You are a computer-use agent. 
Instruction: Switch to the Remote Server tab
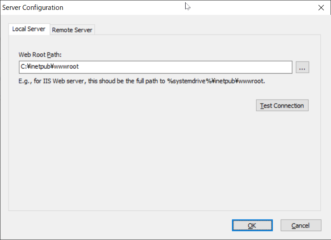pos(72,30)
